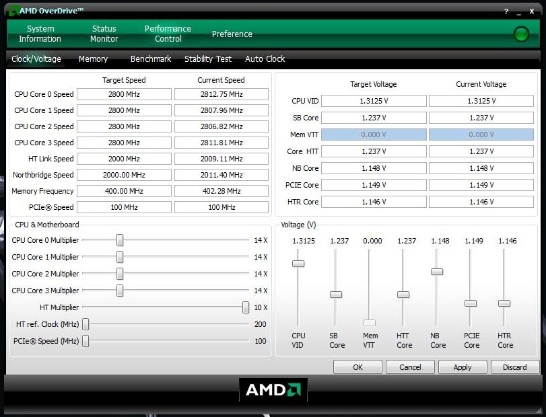Click the NB Core voltage slider handle
This screenshot has width=546, height=417.
pyautogui.click(x=437, y=272)
